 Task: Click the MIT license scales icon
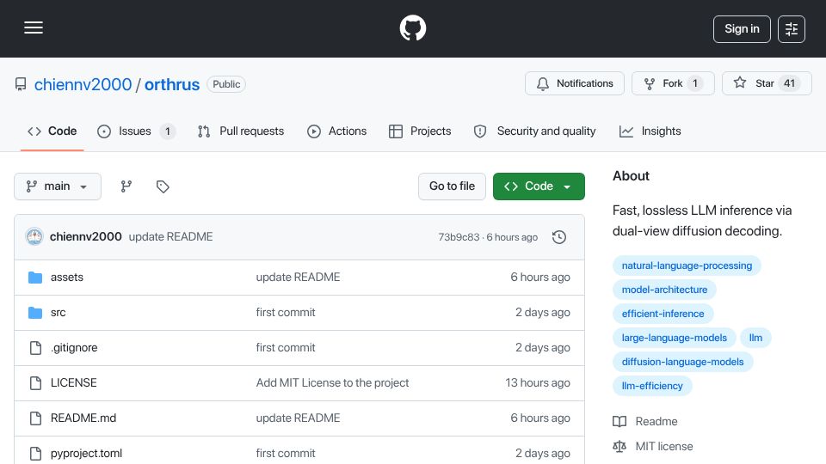tap(619, 446)
